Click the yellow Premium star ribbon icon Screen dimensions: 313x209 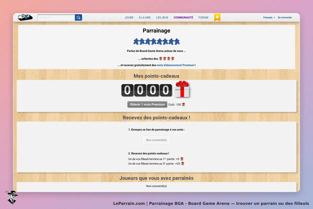217,17
